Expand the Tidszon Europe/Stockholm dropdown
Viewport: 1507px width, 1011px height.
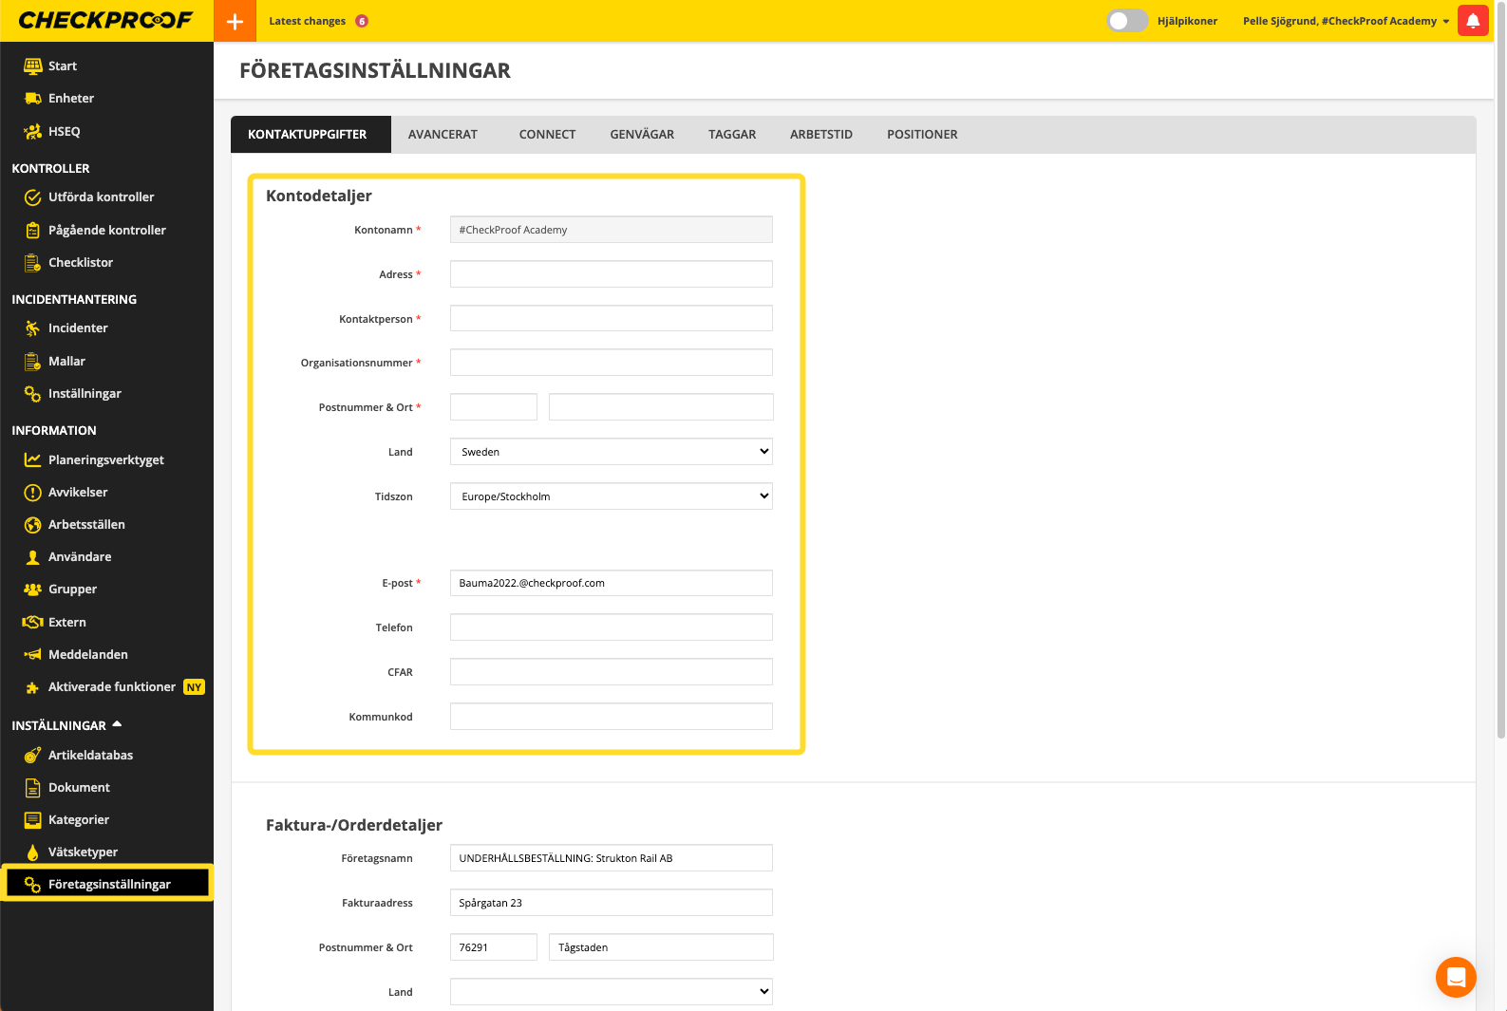(x=611, y=496)
